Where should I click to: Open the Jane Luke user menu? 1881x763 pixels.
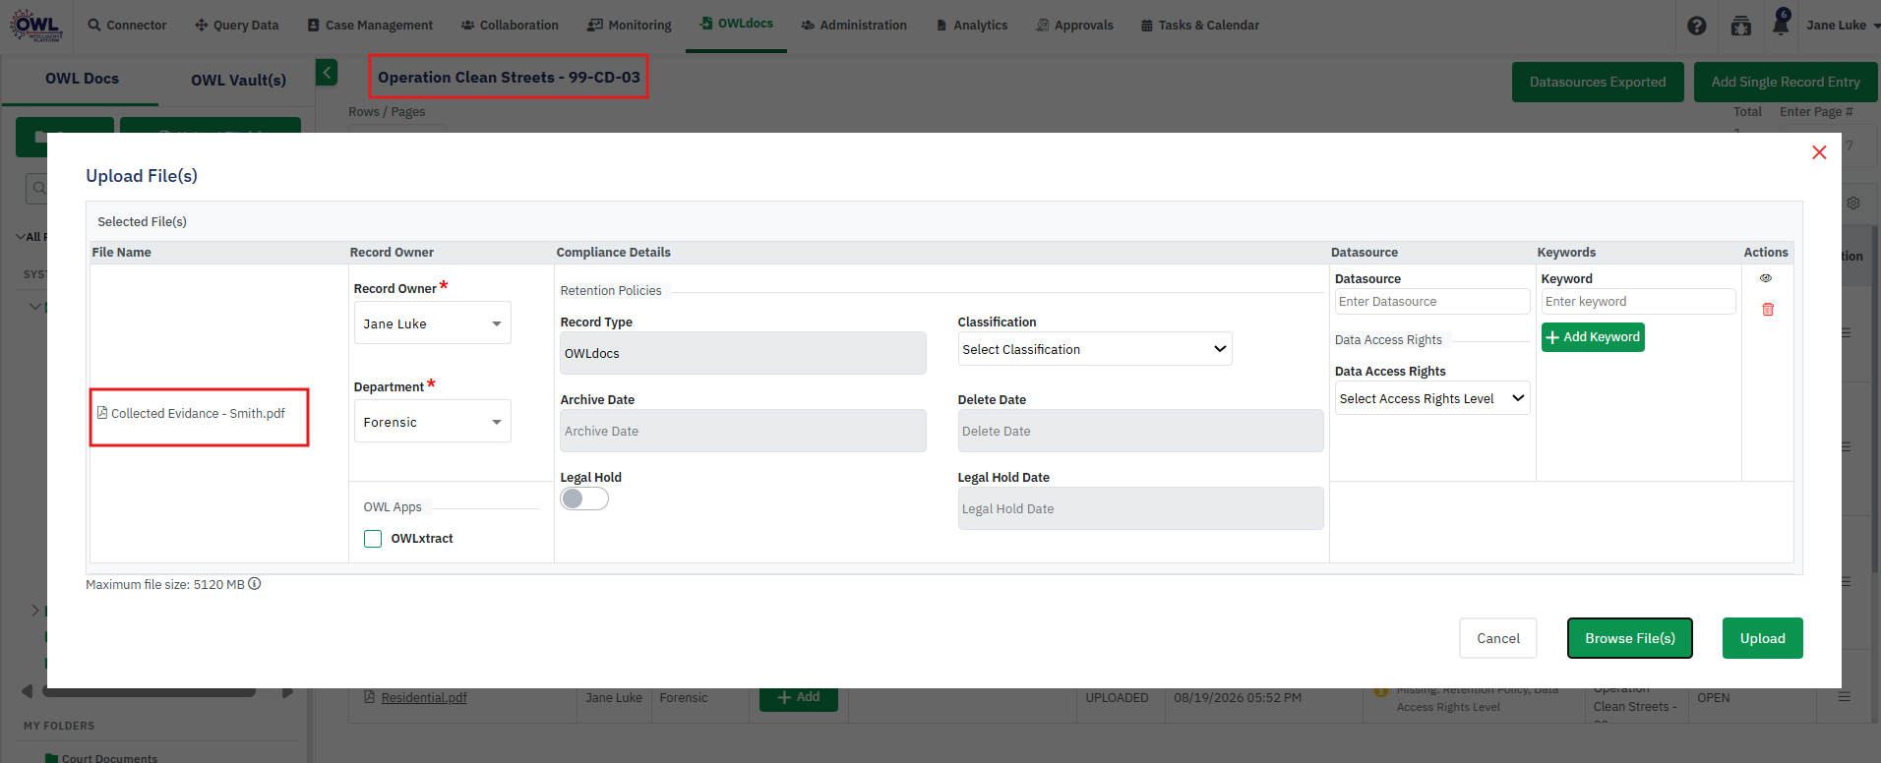1842,26
